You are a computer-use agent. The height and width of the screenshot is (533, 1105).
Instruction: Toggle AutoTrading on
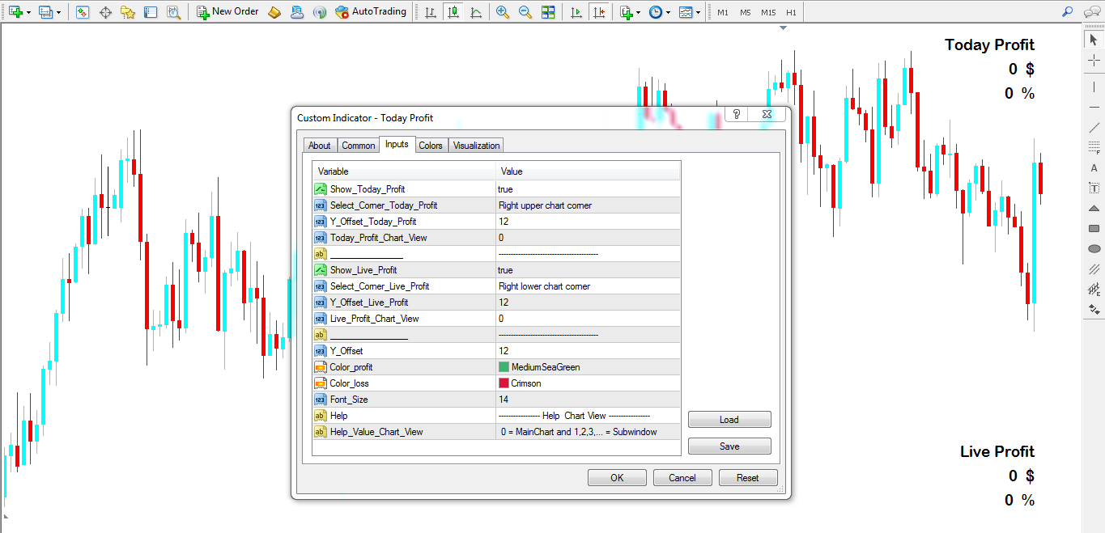click(x=371, y=11)
